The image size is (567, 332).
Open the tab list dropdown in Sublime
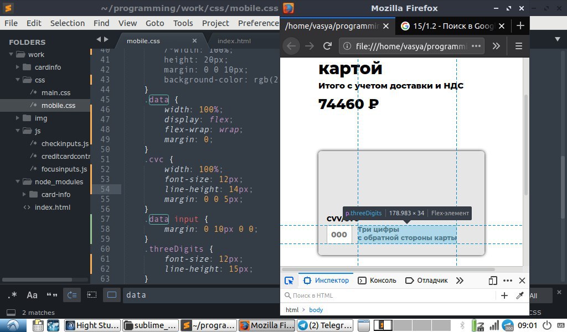[x=558, y=39]
